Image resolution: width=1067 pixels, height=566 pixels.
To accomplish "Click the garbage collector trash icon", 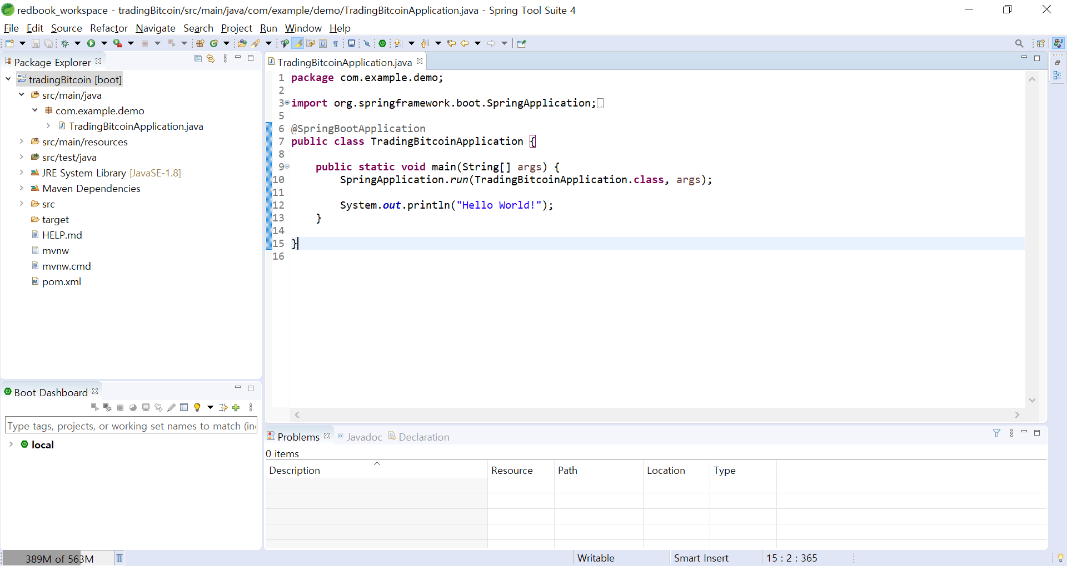I will click(119, 558).
